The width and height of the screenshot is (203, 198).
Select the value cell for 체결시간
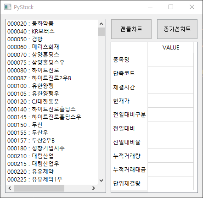pos(170,87)
